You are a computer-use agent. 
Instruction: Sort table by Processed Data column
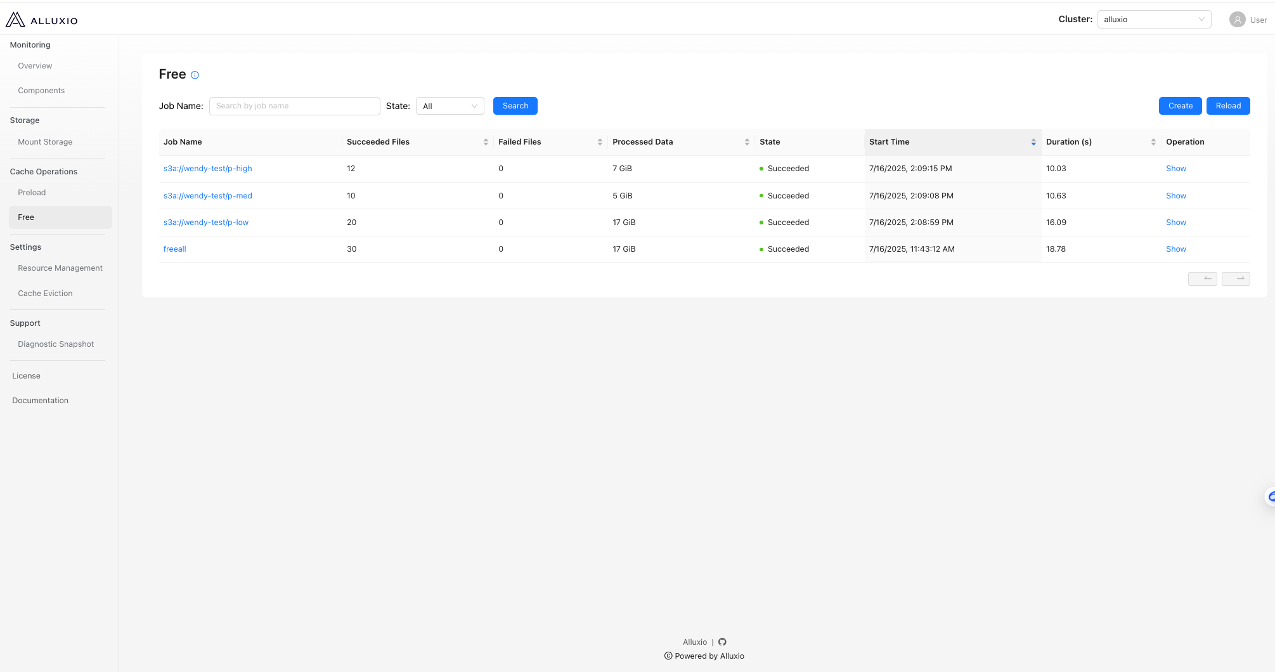tap(747, 142)
